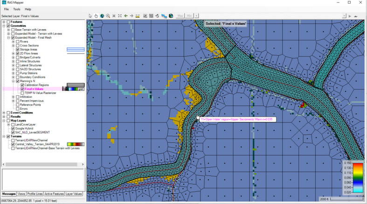Open the Tools menu
The height and width of the screenshot is (204, 367).
pos(17,9)
